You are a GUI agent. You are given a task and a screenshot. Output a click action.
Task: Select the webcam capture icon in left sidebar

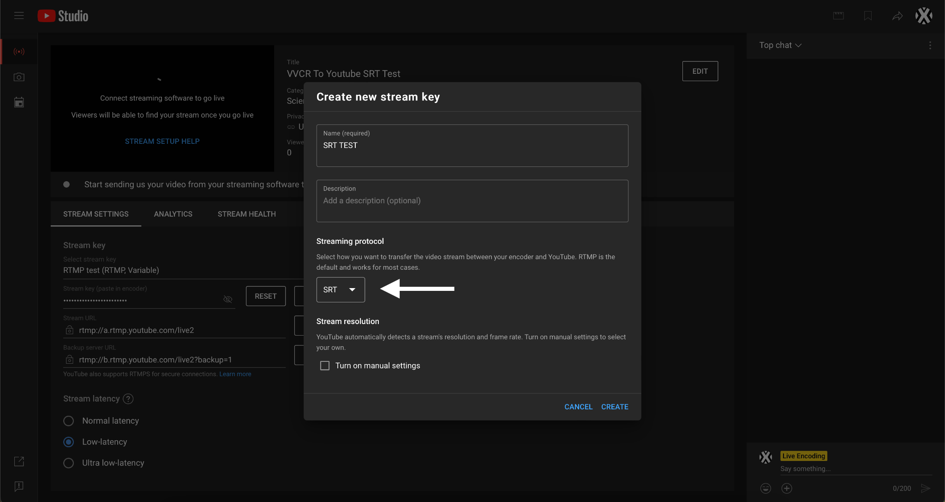tap(19, 77)
